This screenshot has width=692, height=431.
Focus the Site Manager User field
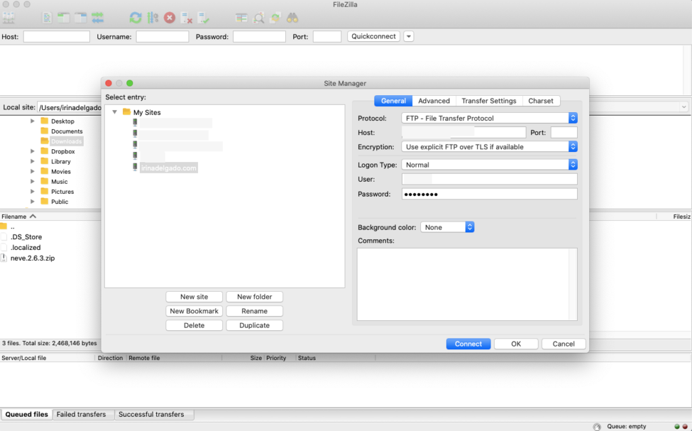tap(489, 179)
